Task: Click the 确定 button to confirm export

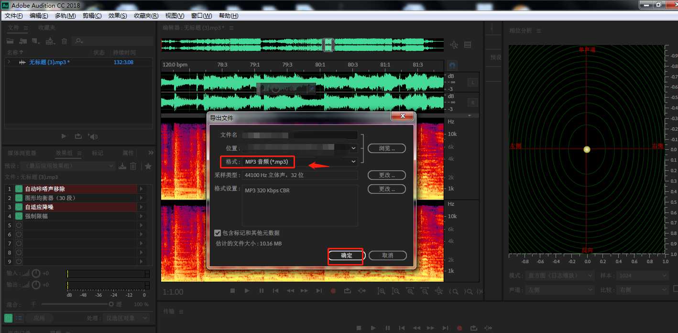Action: pyautogui.click(x=346, y=255)
